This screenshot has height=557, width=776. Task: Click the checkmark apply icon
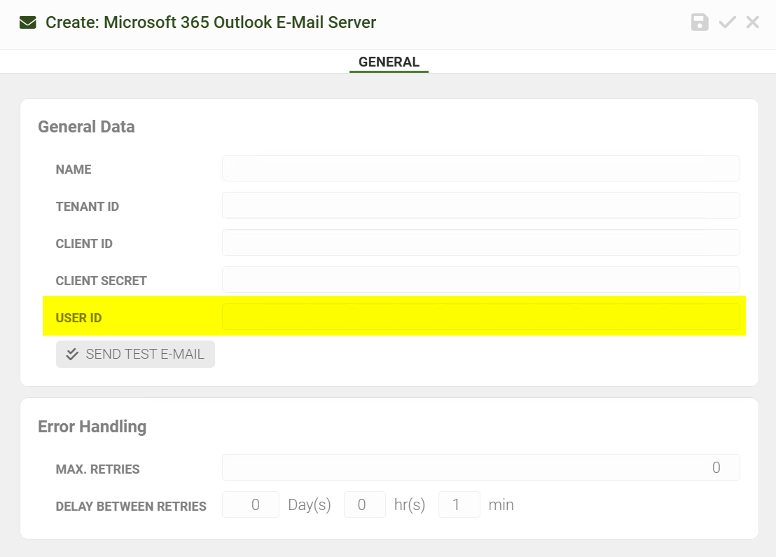[x=727, y=22]
